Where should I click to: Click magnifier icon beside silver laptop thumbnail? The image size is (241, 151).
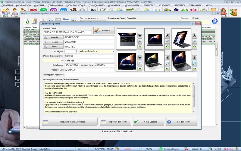click(x=167, y=63)
